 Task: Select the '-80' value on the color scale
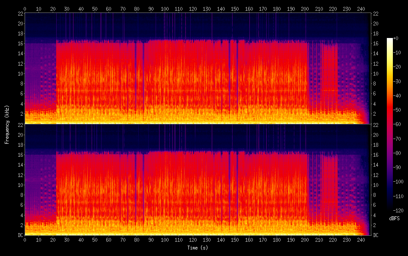coord(397,153)
